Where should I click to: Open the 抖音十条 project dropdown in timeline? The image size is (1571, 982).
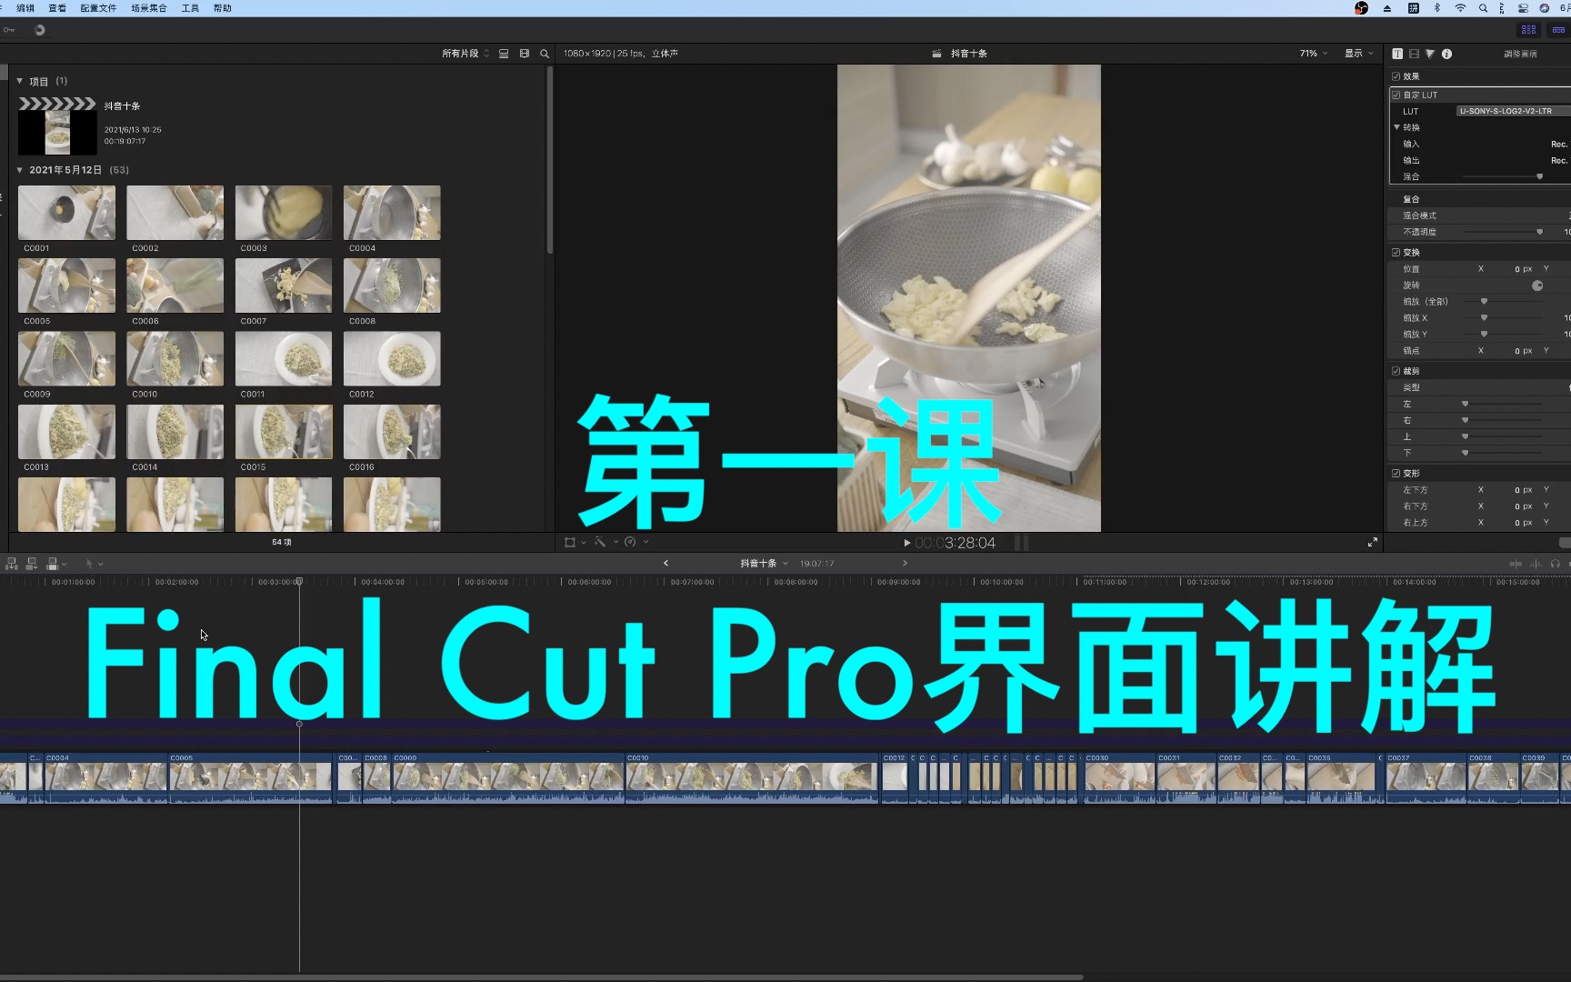pyautogui.click(x=764, y=564)
